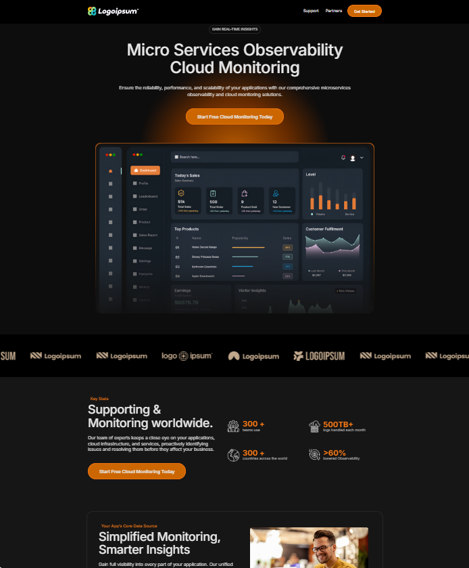The width and height of the screenshot is (469, 568).
Task: Click the lowered Observability target icon
Action: coord(314,454)
